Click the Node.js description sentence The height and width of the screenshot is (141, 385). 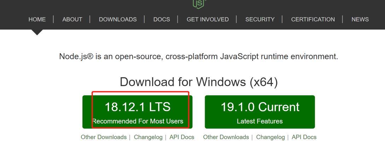[199, 56]
